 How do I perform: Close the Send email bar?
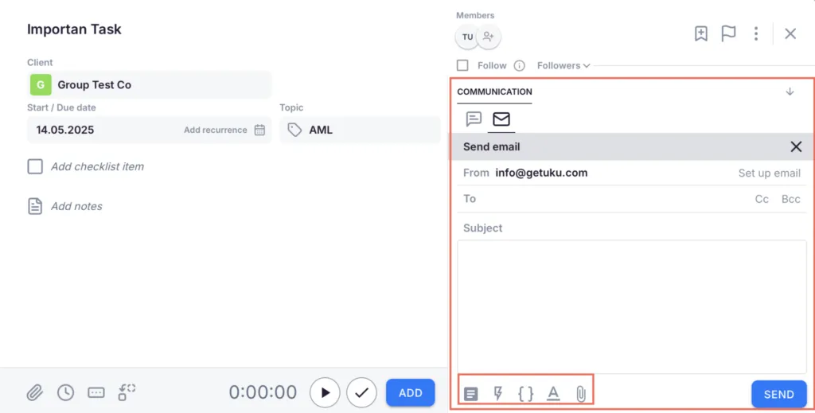coord(796,146)
